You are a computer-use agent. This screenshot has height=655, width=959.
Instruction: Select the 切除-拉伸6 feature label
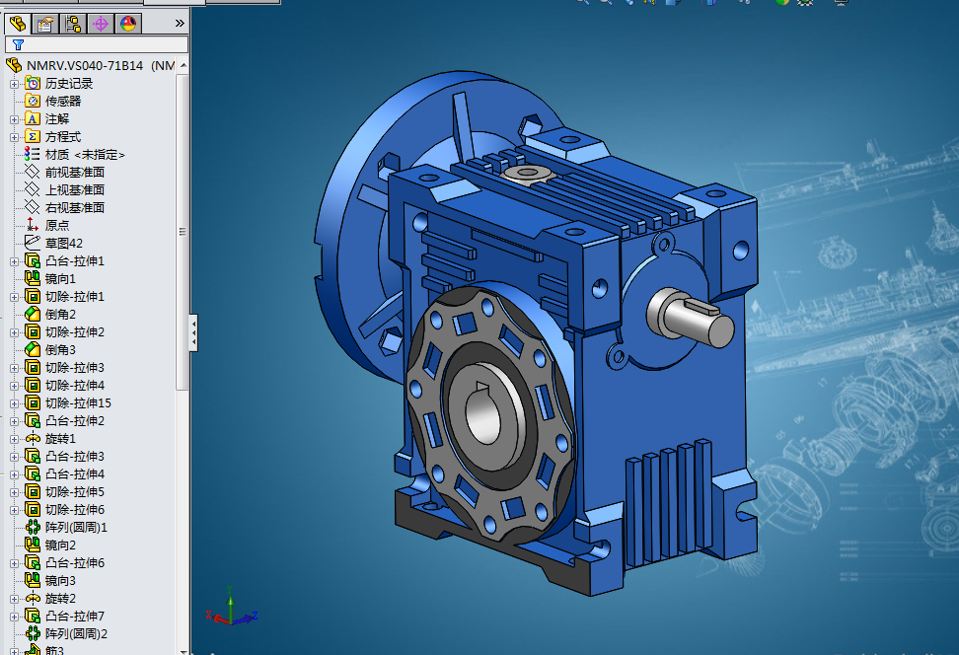[x=75, y=509]
